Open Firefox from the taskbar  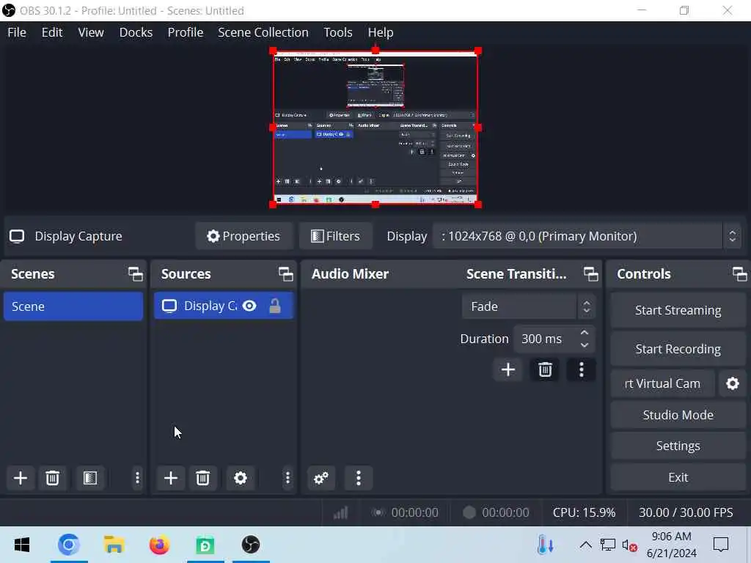159,545
